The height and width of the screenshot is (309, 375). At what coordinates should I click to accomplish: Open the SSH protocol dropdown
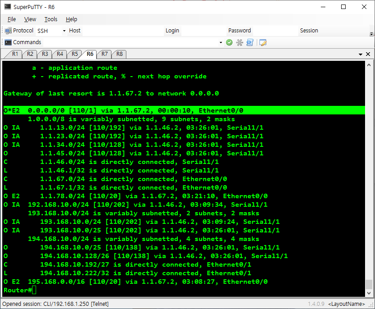point(64,31)
